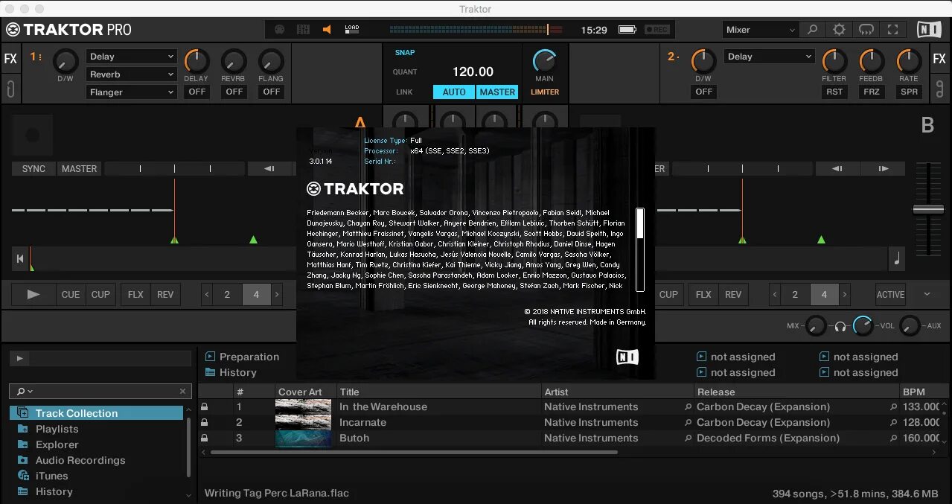This screenshot has height=504, width=952.
Task: Click the audio device indicator icon in header
Action: [x=303, y=30]
